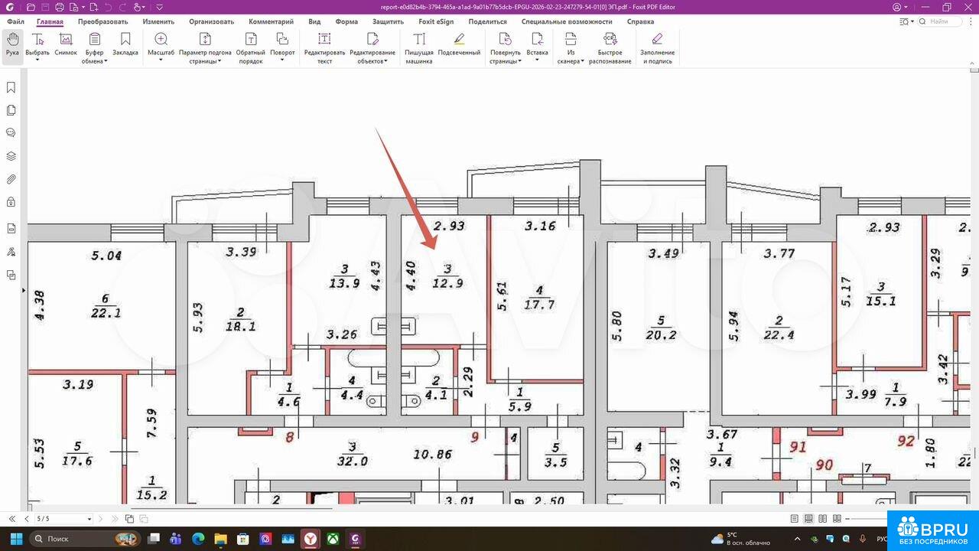
Task: Click the page number field 5 / 5
Action: [63, 519]
